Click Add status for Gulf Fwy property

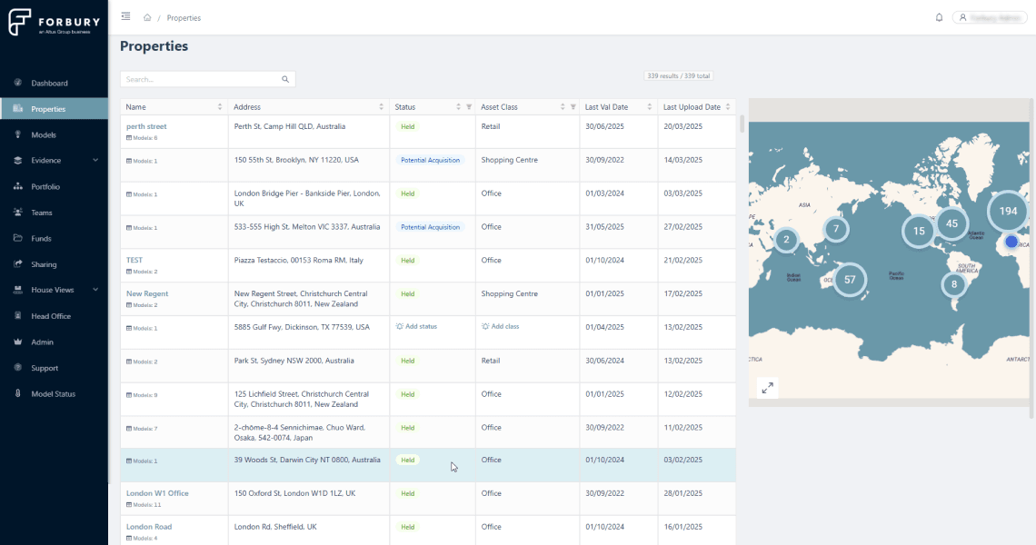[x=417, y=326]
